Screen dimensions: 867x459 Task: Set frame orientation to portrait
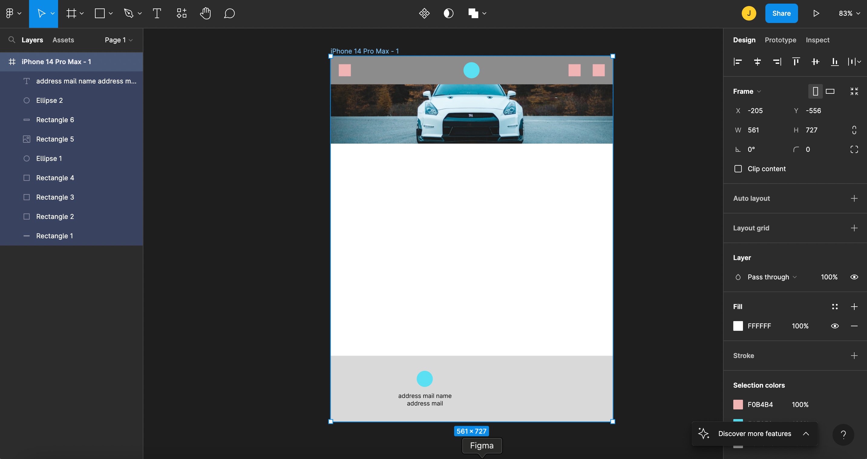click(816, 91)
